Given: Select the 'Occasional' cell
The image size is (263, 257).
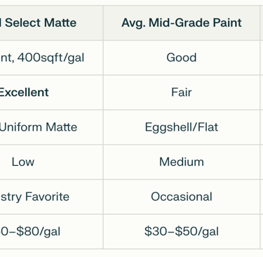Looking at the screenshot, I should 182,197.
